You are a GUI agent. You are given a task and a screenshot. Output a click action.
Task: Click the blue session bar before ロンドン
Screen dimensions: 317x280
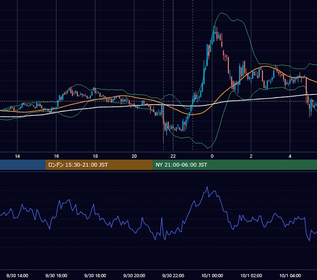[23, 165]
